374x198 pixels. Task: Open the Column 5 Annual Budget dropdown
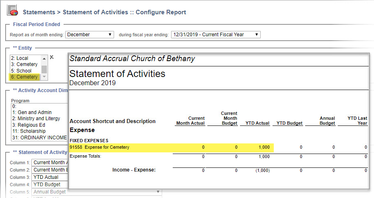(97, 192)
